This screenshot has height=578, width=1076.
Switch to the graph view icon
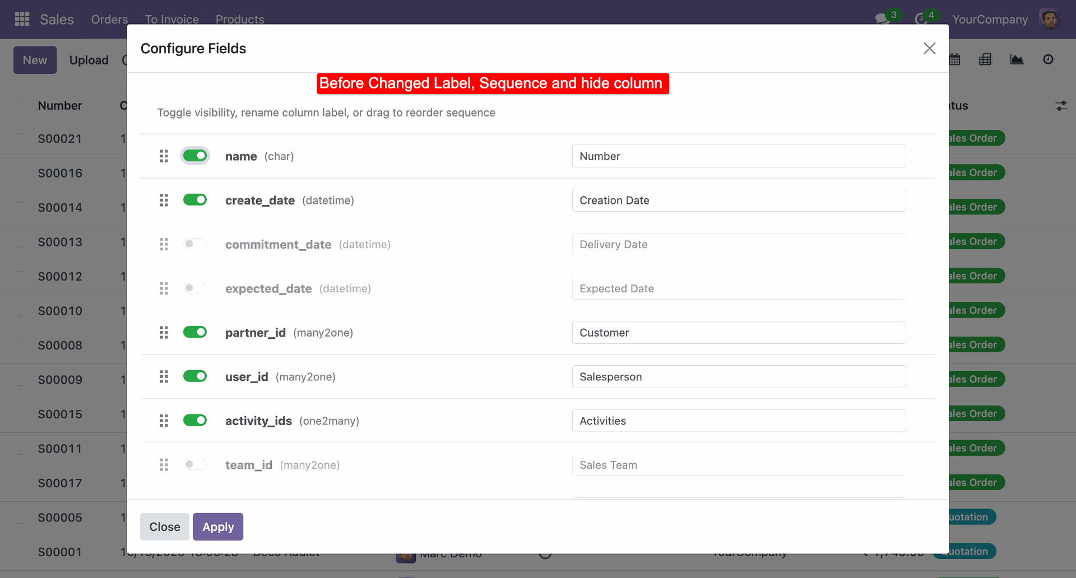(1017, 59)
